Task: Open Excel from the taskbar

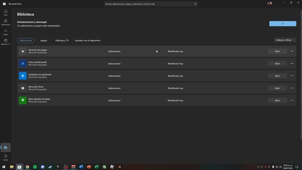Action: click(96, 167)
